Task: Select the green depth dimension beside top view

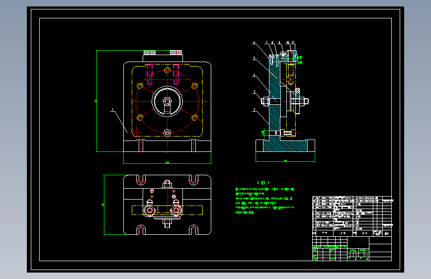Action: [103, 205]
